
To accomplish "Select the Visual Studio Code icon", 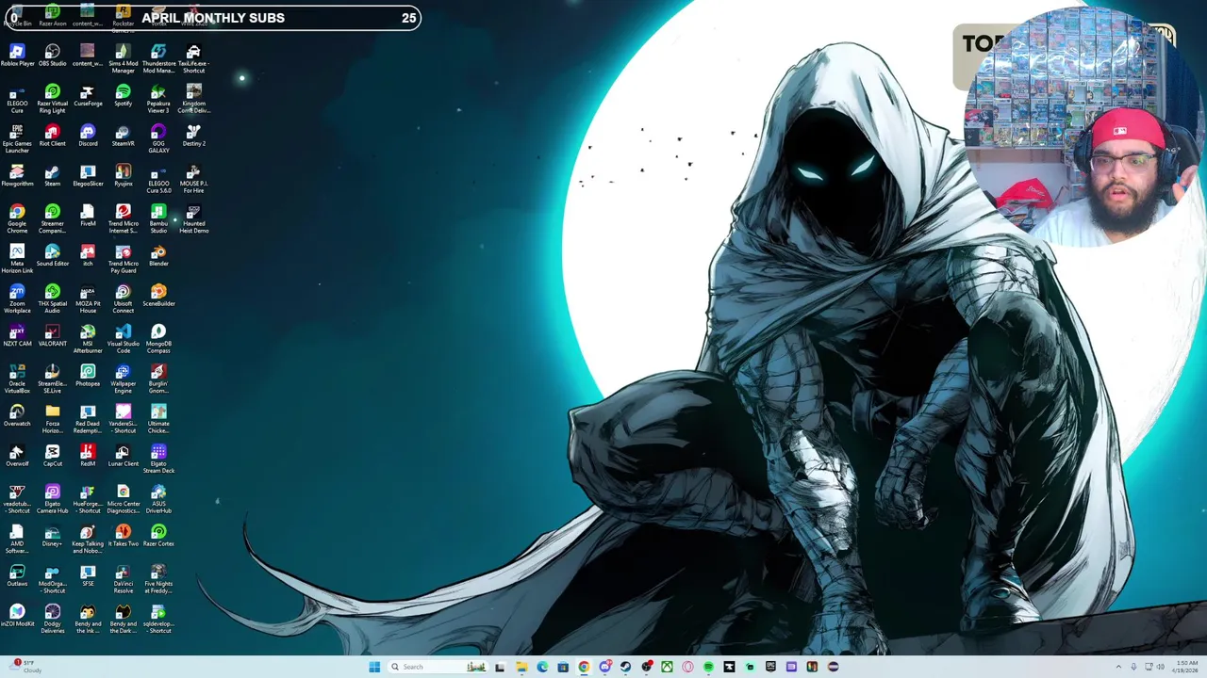I will [123, 338].
